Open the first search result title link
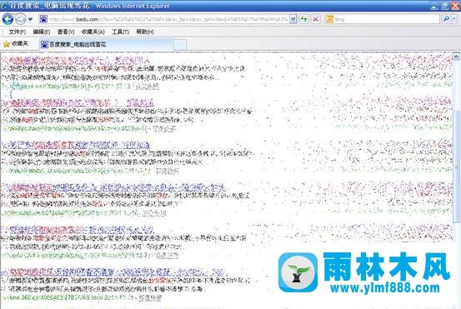This screenshot has height=309, width=461. pyautogui.click(x=76, y=61)
